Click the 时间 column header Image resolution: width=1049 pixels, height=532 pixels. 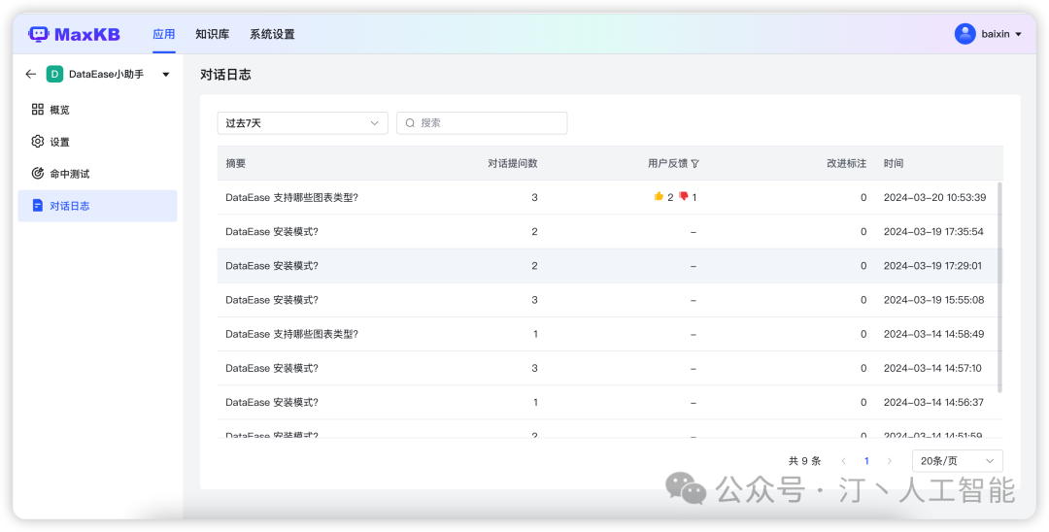point(894,164)
